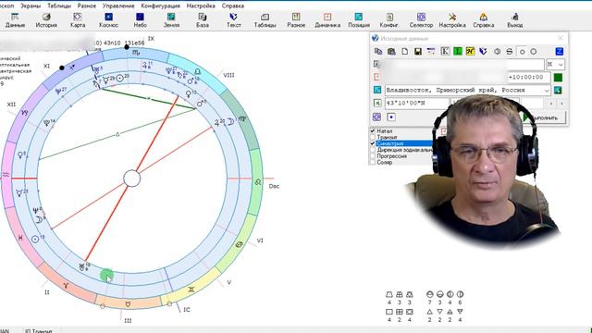Click the time zone field +10:00:00
This screenshot has height=333, width=592.
528,77
